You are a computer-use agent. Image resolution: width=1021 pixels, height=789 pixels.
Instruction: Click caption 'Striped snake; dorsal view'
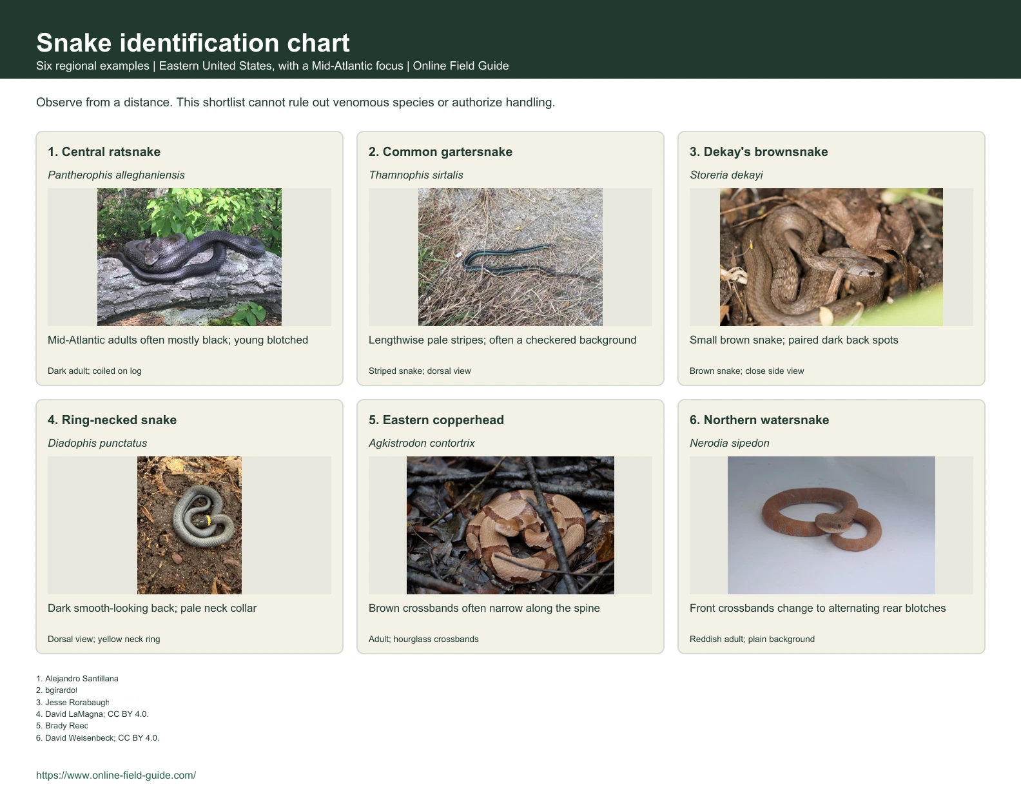coord(420,371)
